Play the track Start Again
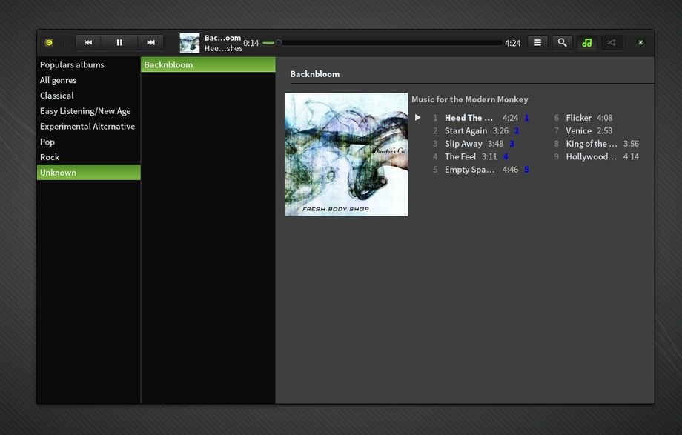This screenshot has height=435, width=682. [x=466, y=131]
